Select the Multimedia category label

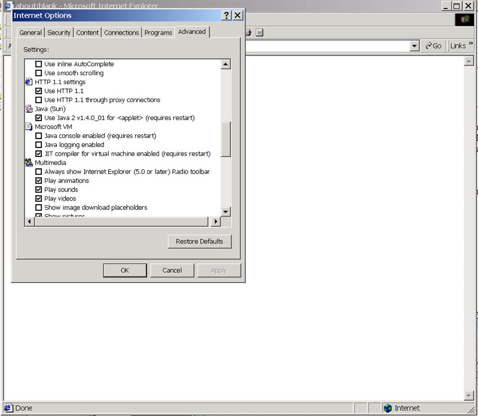[50, 162]
